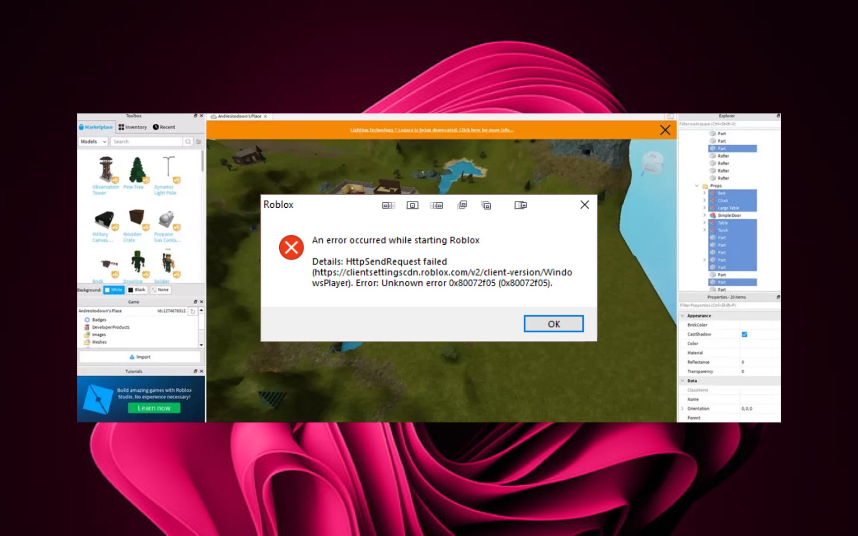Click the BrickColor property row
Viewport: 858px width, 536px height.
tap(729, 325)
